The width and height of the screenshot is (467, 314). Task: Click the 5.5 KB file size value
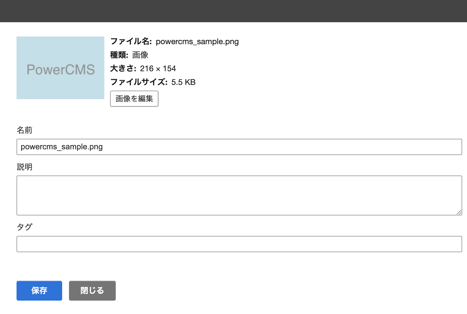click(183, 82)
